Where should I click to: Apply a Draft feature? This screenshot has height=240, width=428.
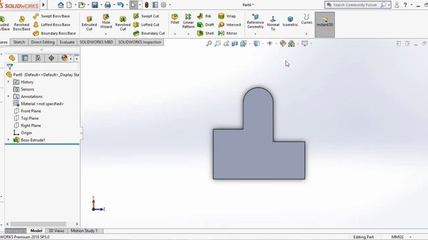[x=205, y=25]
